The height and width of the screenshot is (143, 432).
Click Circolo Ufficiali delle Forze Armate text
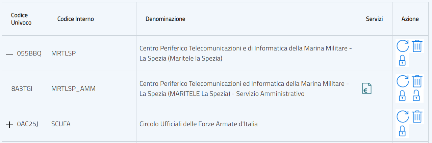click(198, 124)
